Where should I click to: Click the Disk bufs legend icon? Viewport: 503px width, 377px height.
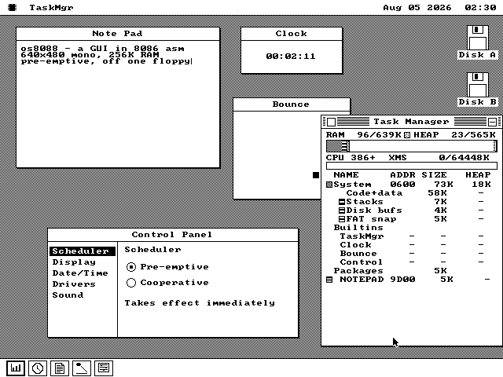point(342,210)
